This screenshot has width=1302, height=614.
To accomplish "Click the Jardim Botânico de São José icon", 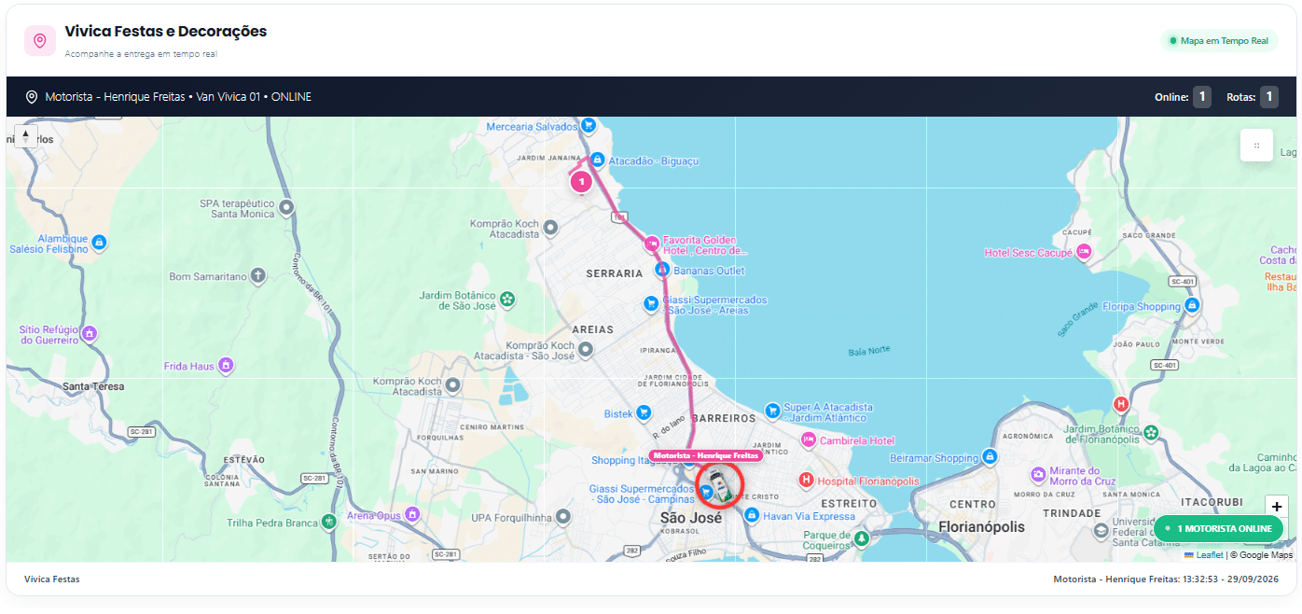I will click(507, 300).
